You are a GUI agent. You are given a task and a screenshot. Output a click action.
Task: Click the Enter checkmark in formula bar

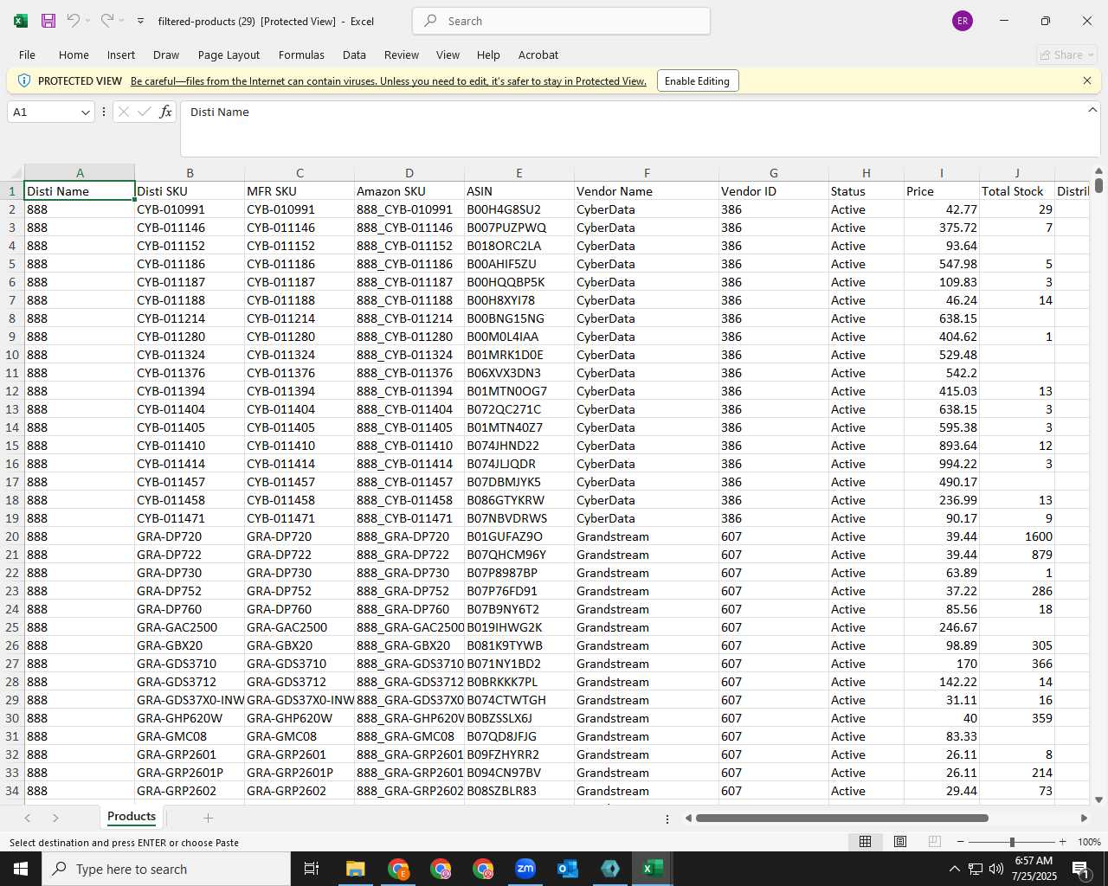tap(144, 112)
